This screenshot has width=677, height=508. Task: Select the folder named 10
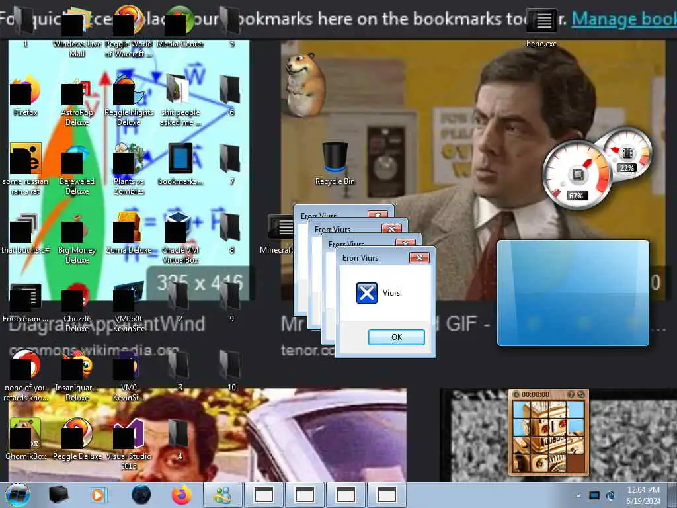click(x=231, y=370)
